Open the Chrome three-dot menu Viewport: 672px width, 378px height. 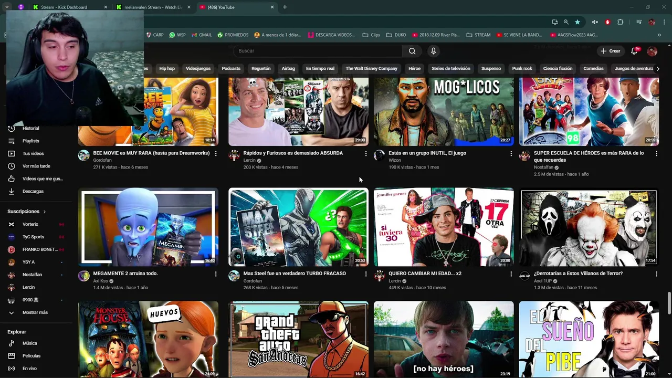665,22
